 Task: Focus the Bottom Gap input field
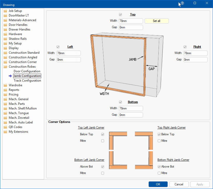coord(131,115)
